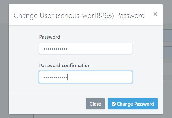This screenshot has width=172, height=118.
Task: Dismiss dialog with the X icon
Action: [x=155, y=14]
